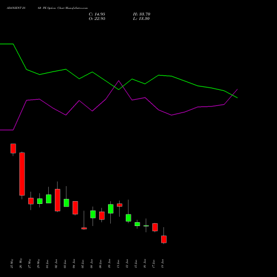277x277 pixels.
Task: Select the red candle above 25 May
Action: point(13,148)
